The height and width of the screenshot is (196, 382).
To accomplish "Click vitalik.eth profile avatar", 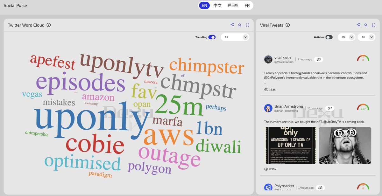I will [268, 59].
